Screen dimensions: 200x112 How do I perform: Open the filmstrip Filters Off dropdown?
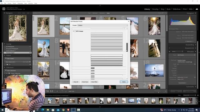(190, 95)
